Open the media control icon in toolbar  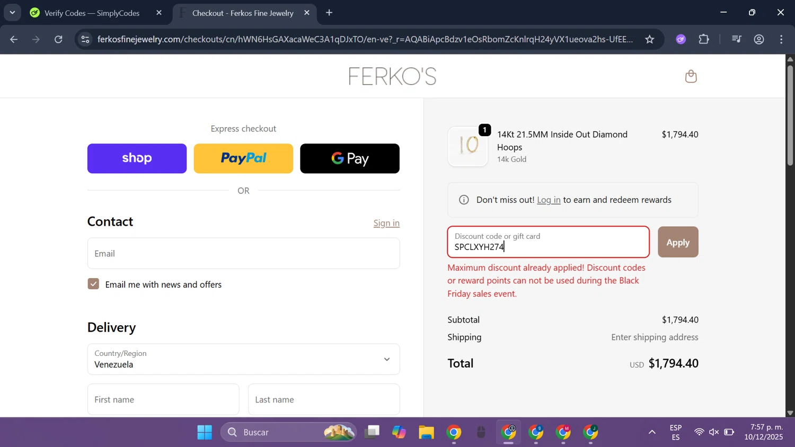click(736, 39)
